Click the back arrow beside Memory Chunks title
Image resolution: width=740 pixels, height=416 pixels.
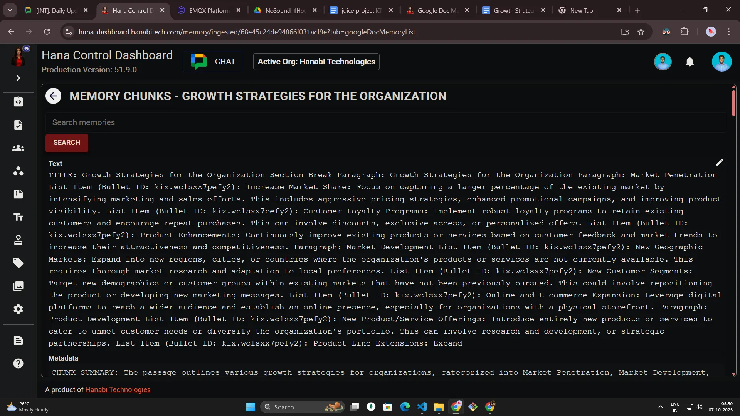coord(53,96)
